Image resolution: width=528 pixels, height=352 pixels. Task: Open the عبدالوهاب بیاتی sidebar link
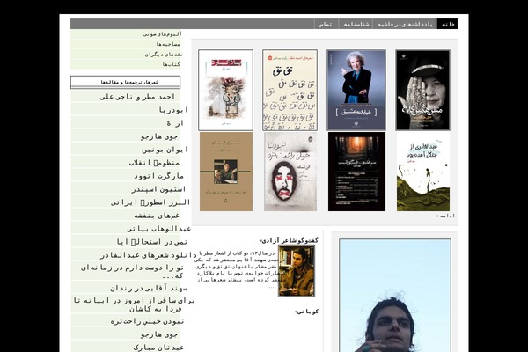tap(158, 229)
